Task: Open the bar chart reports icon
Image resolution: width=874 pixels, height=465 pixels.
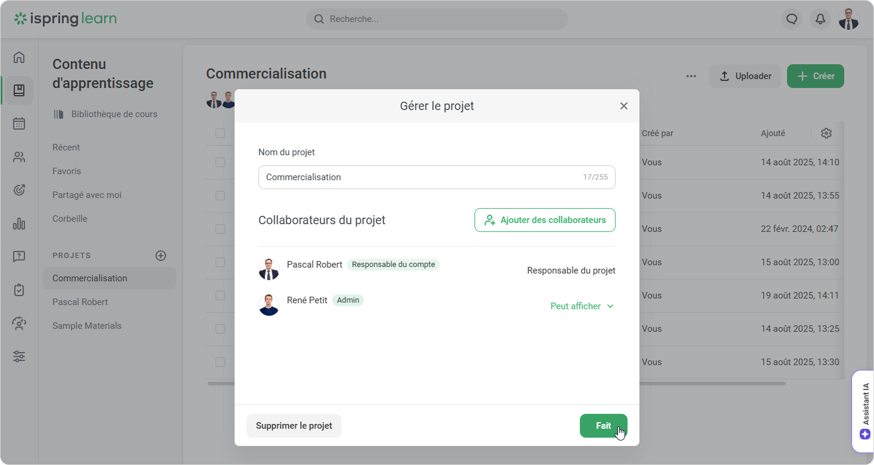Action: click(19, 224)
